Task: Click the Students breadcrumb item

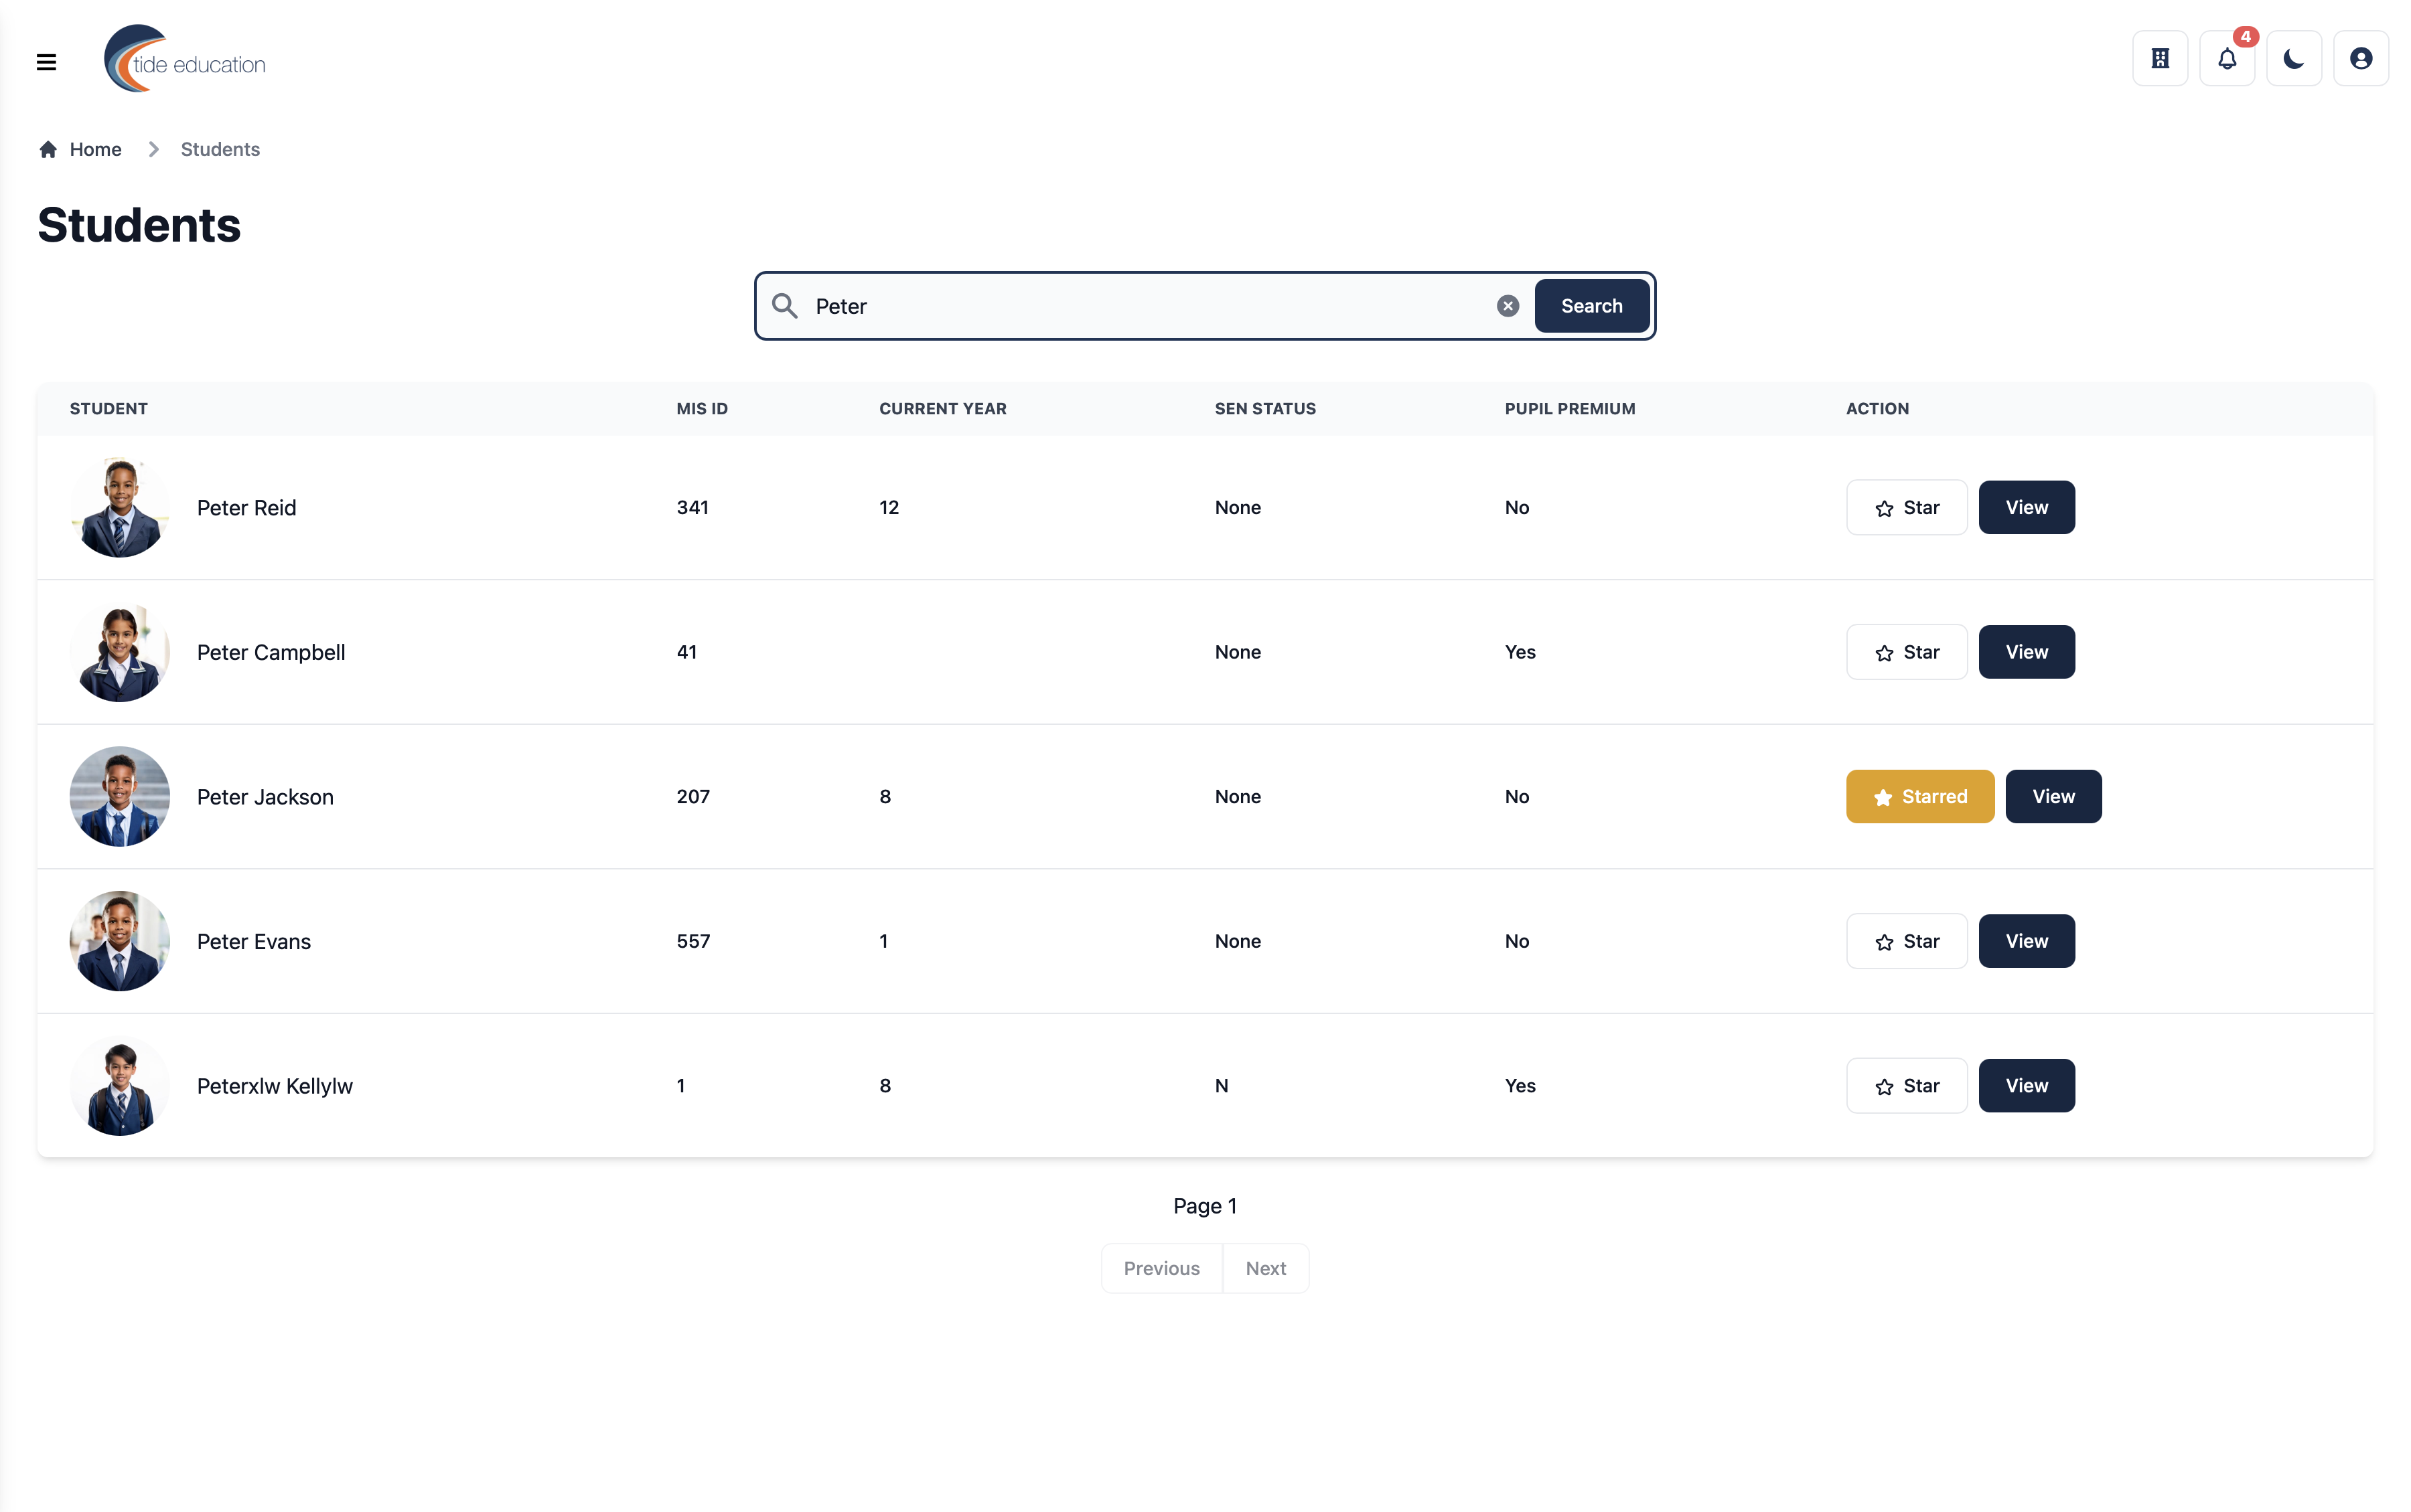Action: tap(220, 149)
